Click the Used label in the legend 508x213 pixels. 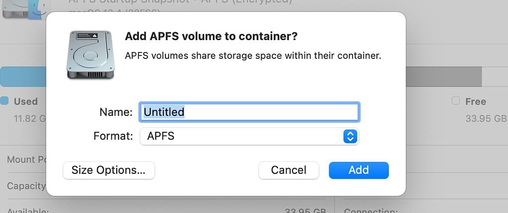tap(25, 102)
